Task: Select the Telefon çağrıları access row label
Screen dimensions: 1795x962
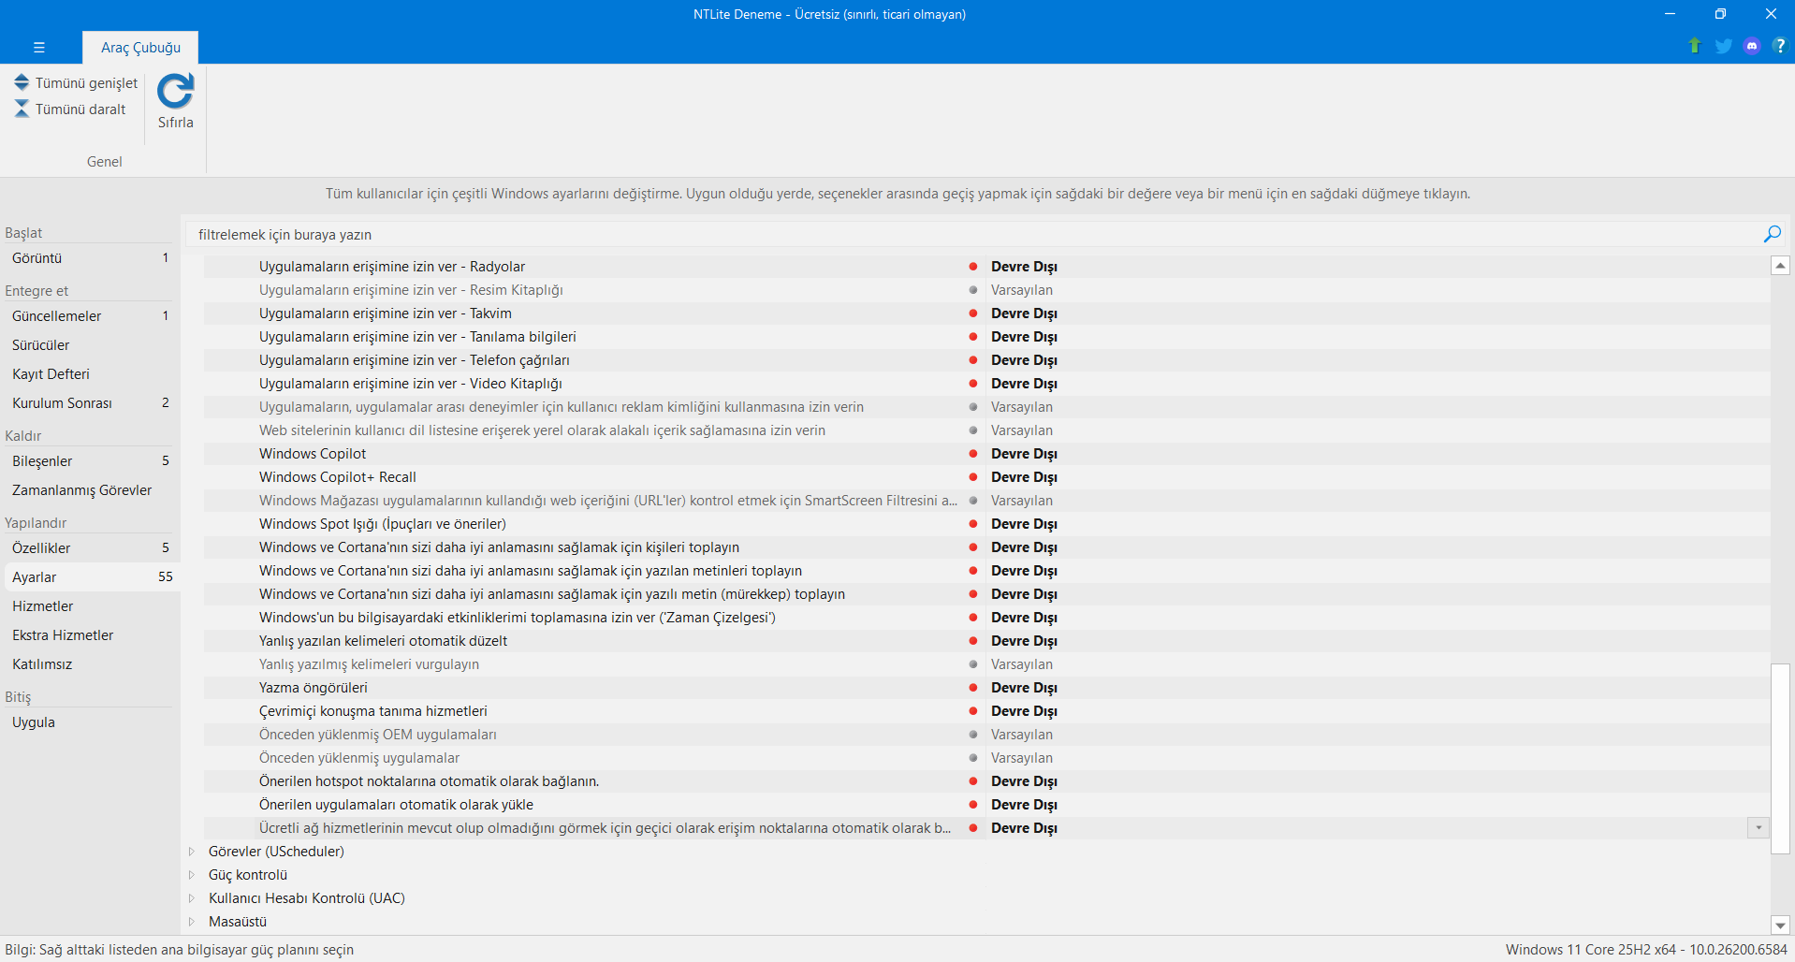Action: [x=415, y=360]
